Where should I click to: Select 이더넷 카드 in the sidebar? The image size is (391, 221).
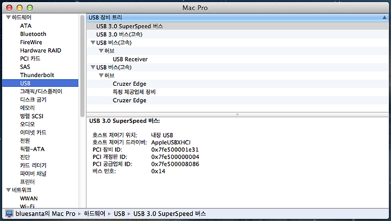click(x=33, y=132)
